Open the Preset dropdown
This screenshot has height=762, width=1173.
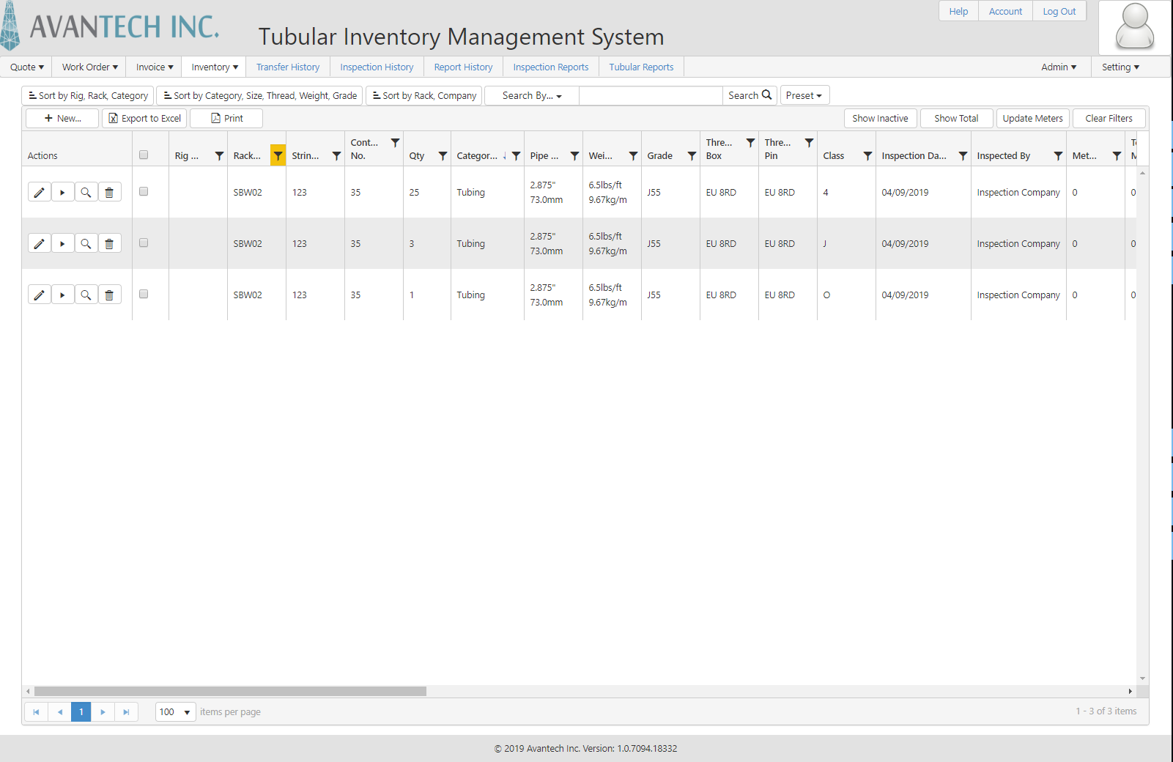point(804,96)
